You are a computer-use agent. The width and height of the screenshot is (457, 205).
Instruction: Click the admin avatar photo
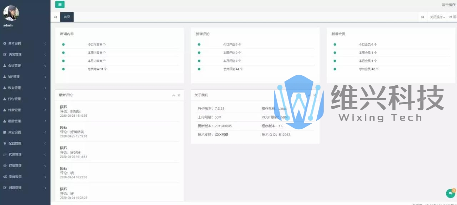coord(11,13)
